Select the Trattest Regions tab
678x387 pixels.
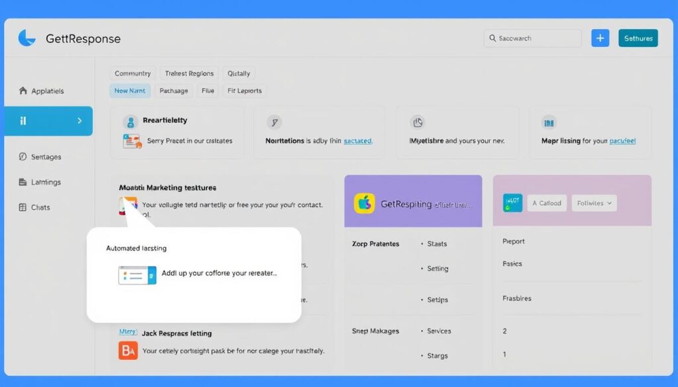coord(189,73)
